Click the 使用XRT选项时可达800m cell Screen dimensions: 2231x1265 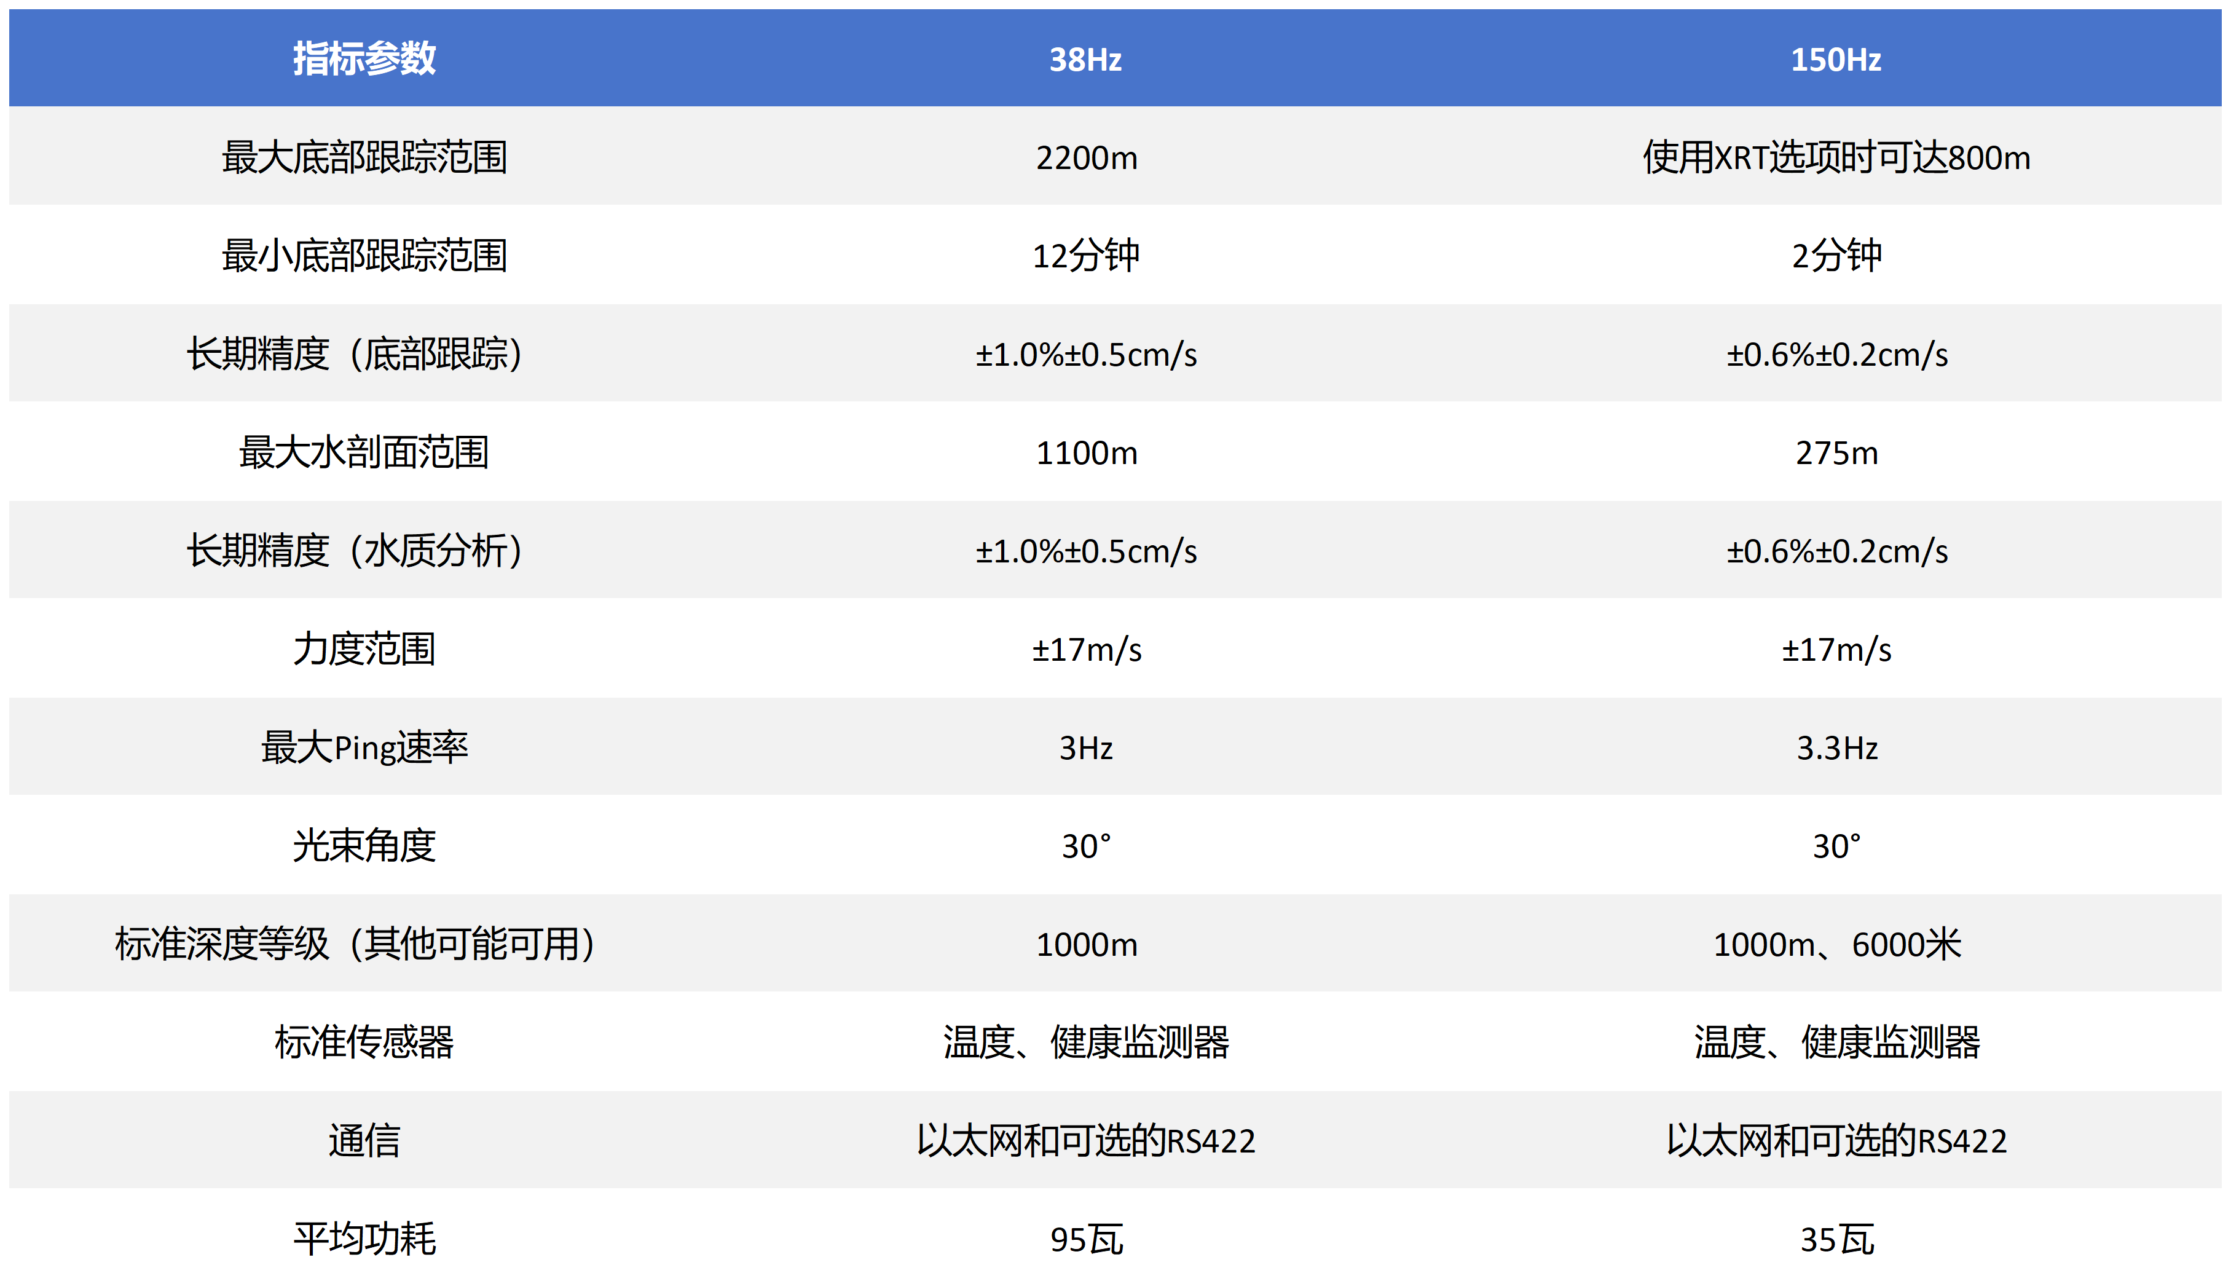tap(1836, 157)
